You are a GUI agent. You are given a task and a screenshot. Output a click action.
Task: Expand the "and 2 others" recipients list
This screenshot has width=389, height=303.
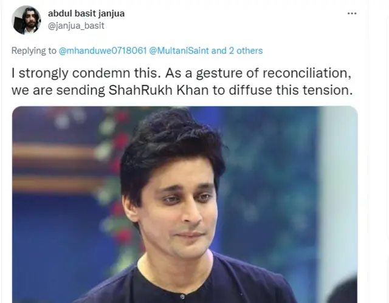(237, 51)
